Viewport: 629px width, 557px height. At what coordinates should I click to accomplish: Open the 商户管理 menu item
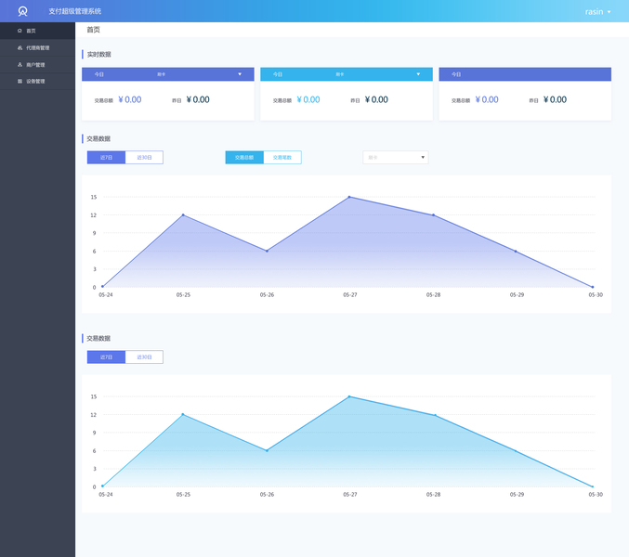[37, 64]
